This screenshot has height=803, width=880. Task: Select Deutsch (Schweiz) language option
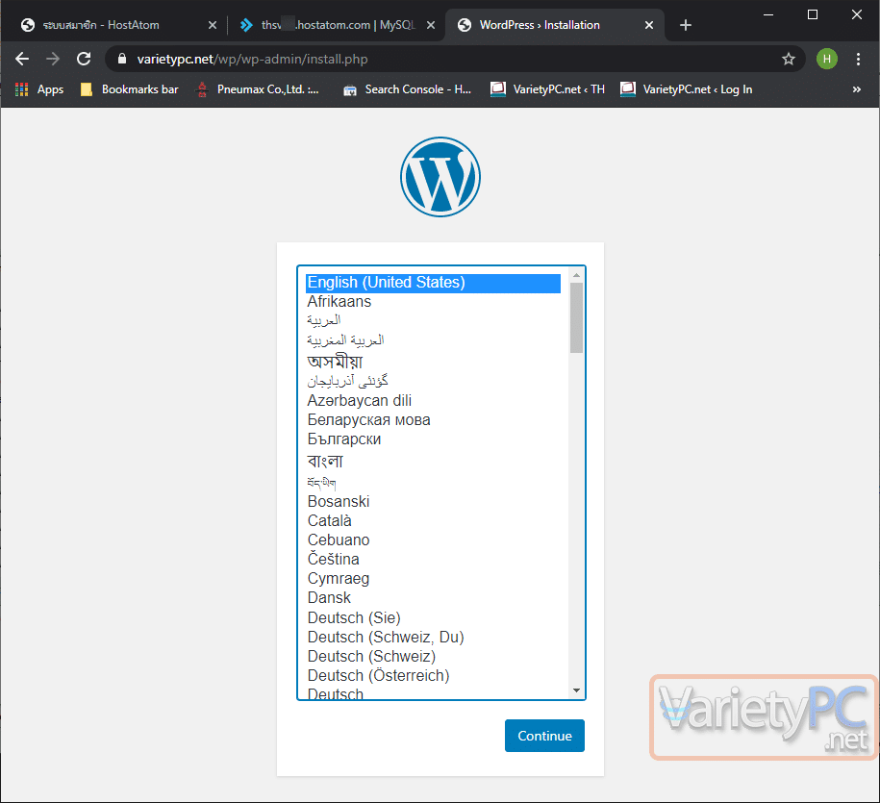pyautogui.click(x=433, y=656)
